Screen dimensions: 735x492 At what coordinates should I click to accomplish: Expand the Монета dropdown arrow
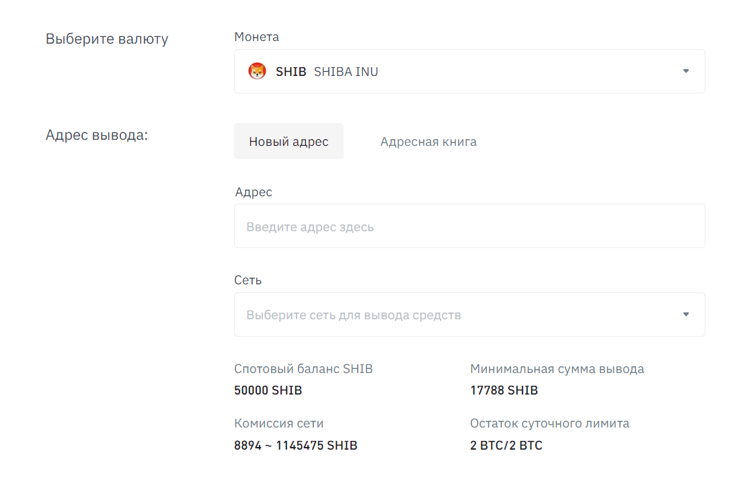(686, 71)
